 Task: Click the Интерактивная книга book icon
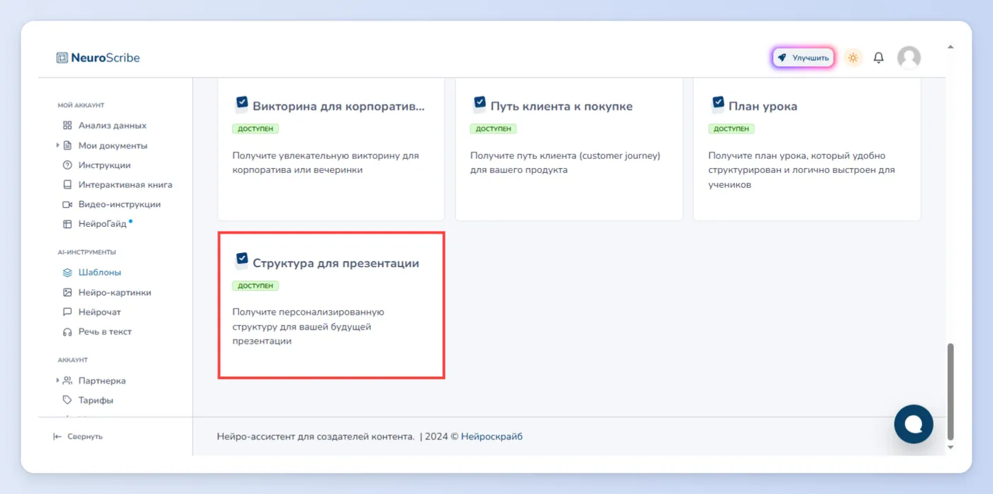67,185
